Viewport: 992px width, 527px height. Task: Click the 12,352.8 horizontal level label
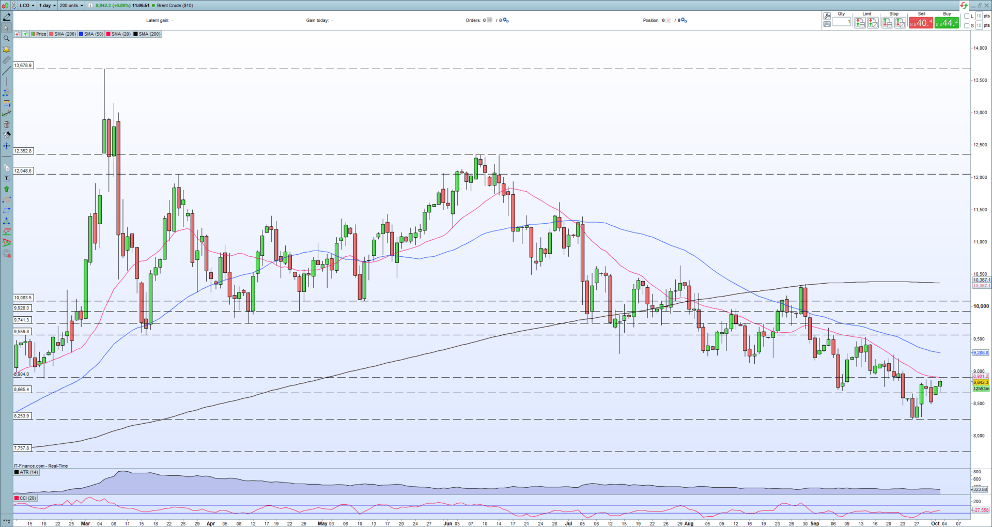pyautogui.click(x=23, y=151)
